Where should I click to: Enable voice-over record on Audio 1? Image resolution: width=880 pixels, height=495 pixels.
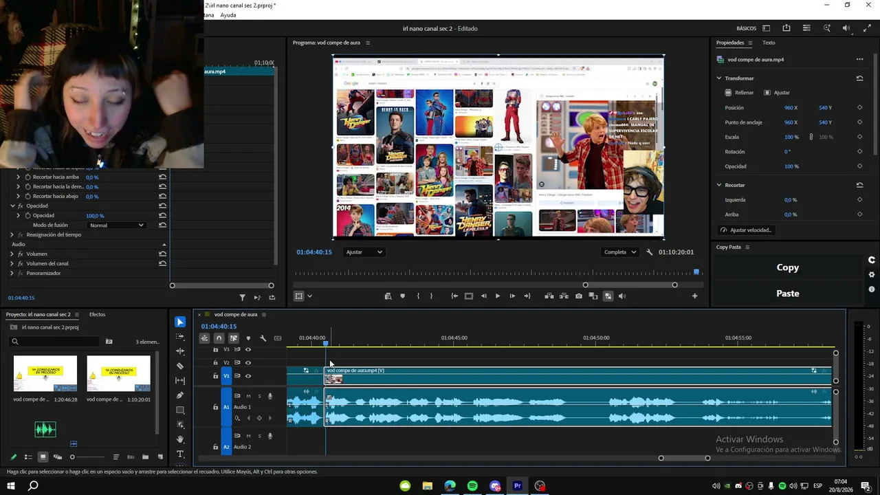click(x=270, y=396)
